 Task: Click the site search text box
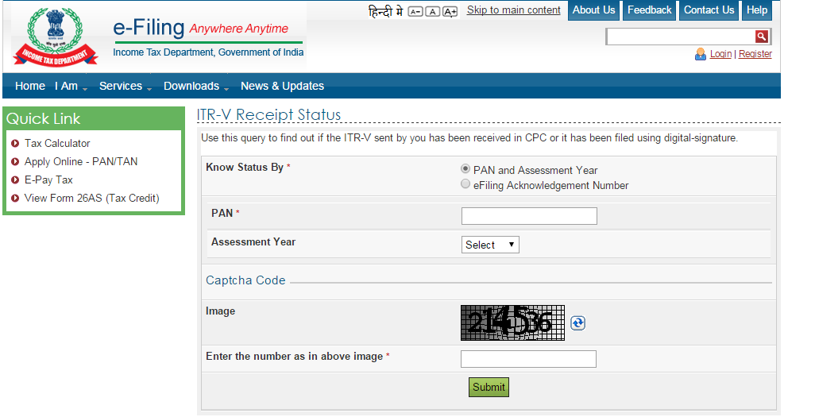(681, 37)
